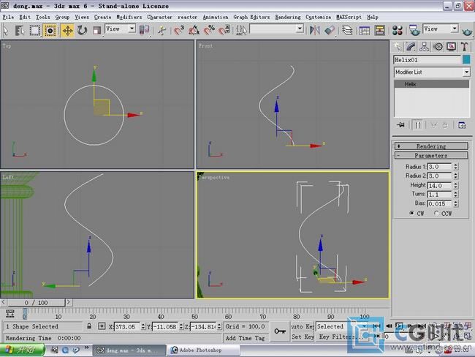Image resolution: width=475 pixels, height=357 pixels.
Task: Select the CW radio button
Action: [x=411, y=213]
